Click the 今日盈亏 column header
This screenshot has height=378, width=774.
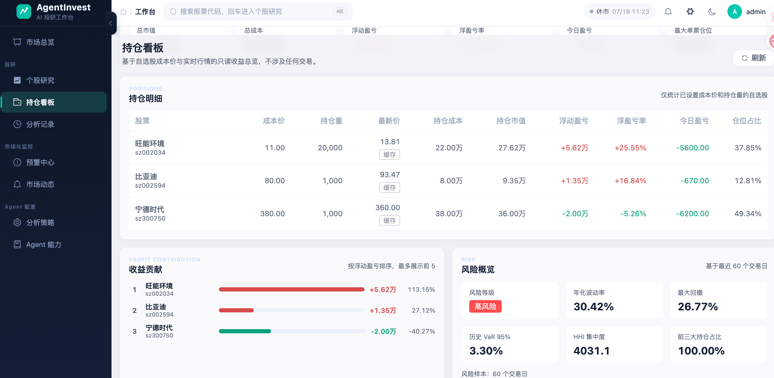[x=694, y=121]
